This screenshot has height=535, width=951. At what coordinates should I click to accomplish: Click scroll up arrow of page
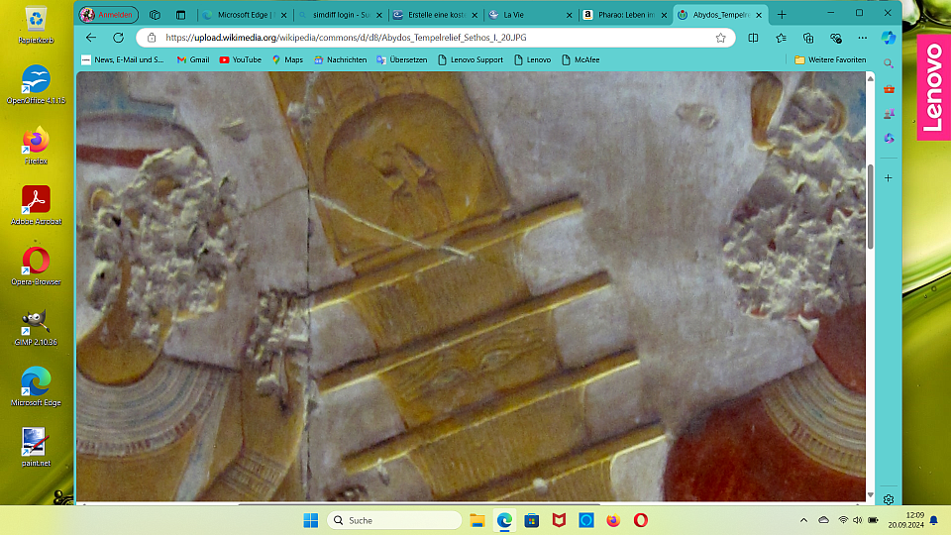tap(871, 78)
